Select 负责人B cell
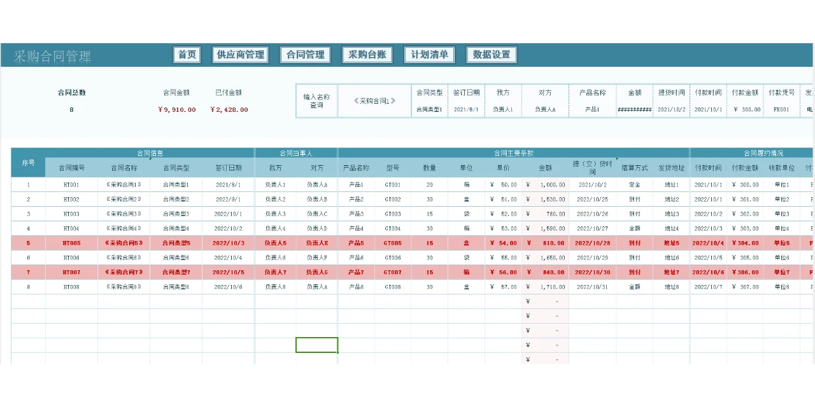This screenshot has width=815, height=407. [x=316, y=199]
